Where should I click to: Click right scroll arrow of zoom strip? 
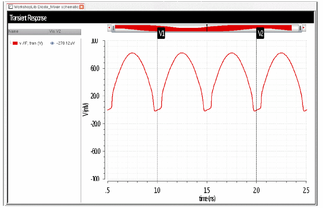pos(304,28)
